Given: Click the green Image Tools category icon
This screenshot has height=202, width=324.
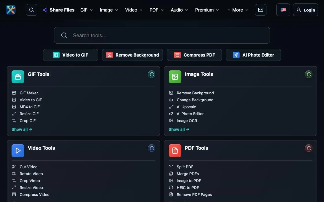Looking at the screenshot, I should pos(175,77).
